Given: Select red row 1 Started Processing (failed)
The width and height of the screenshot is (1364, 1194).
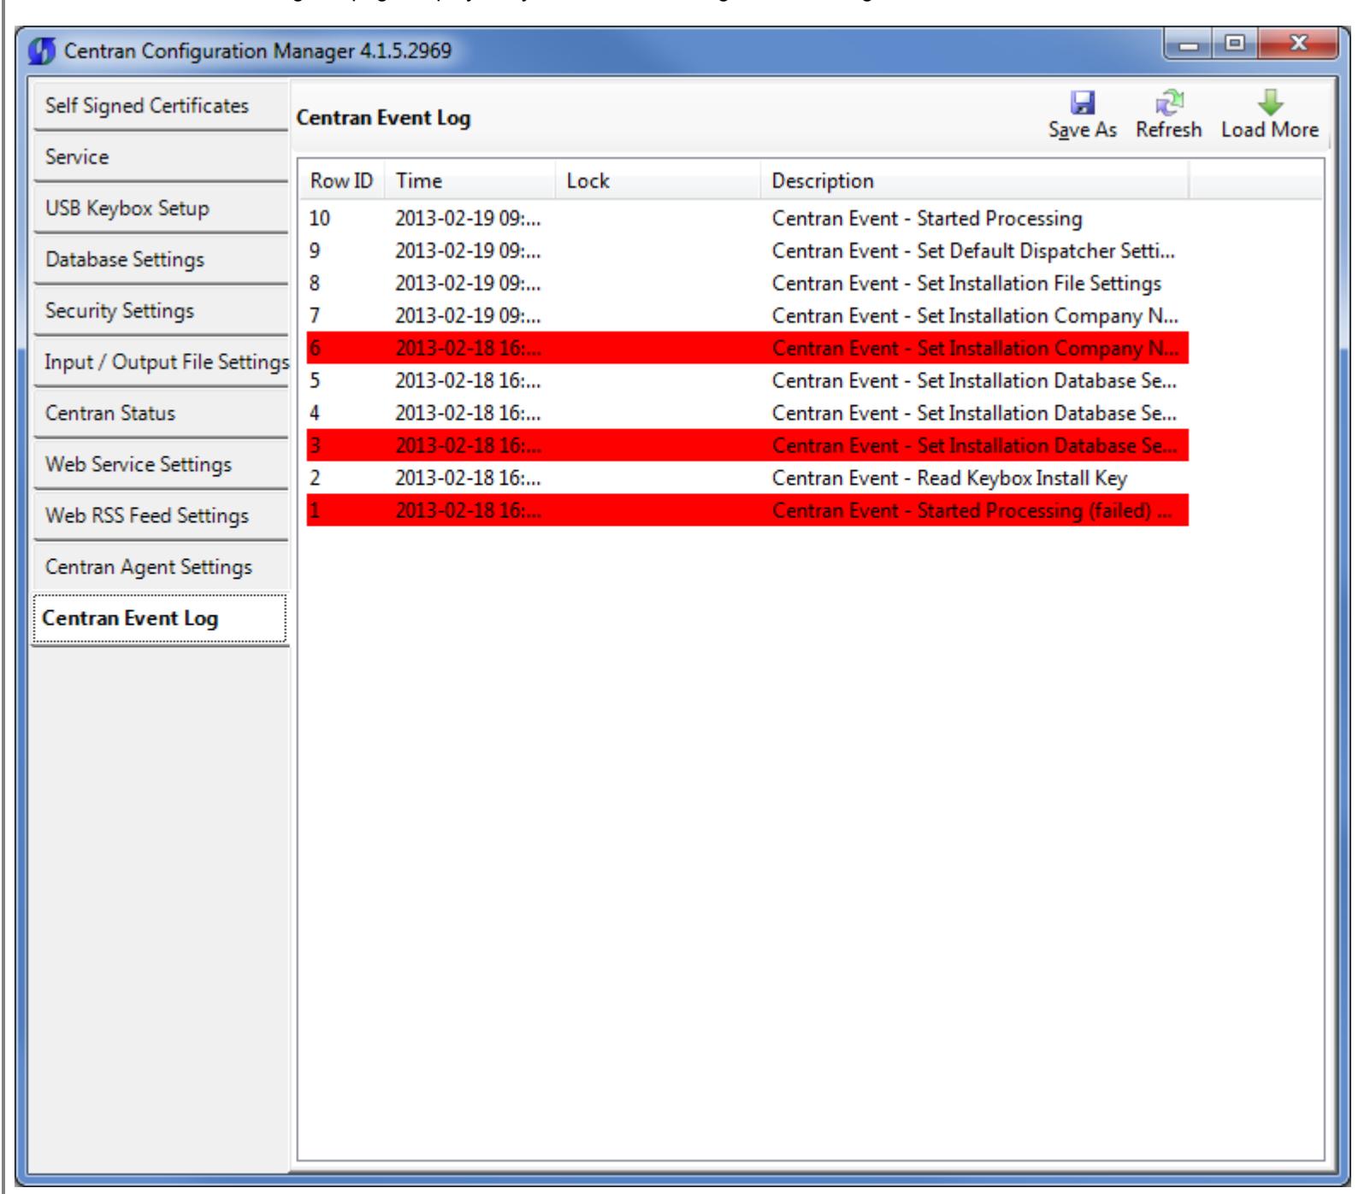Looking at the screenshot, I should (747, 511).
